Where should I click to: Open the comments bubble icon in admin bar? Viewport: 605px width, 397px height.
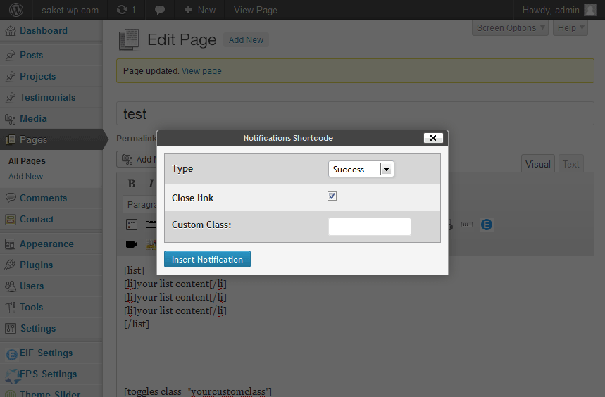[x=160, y=11]
